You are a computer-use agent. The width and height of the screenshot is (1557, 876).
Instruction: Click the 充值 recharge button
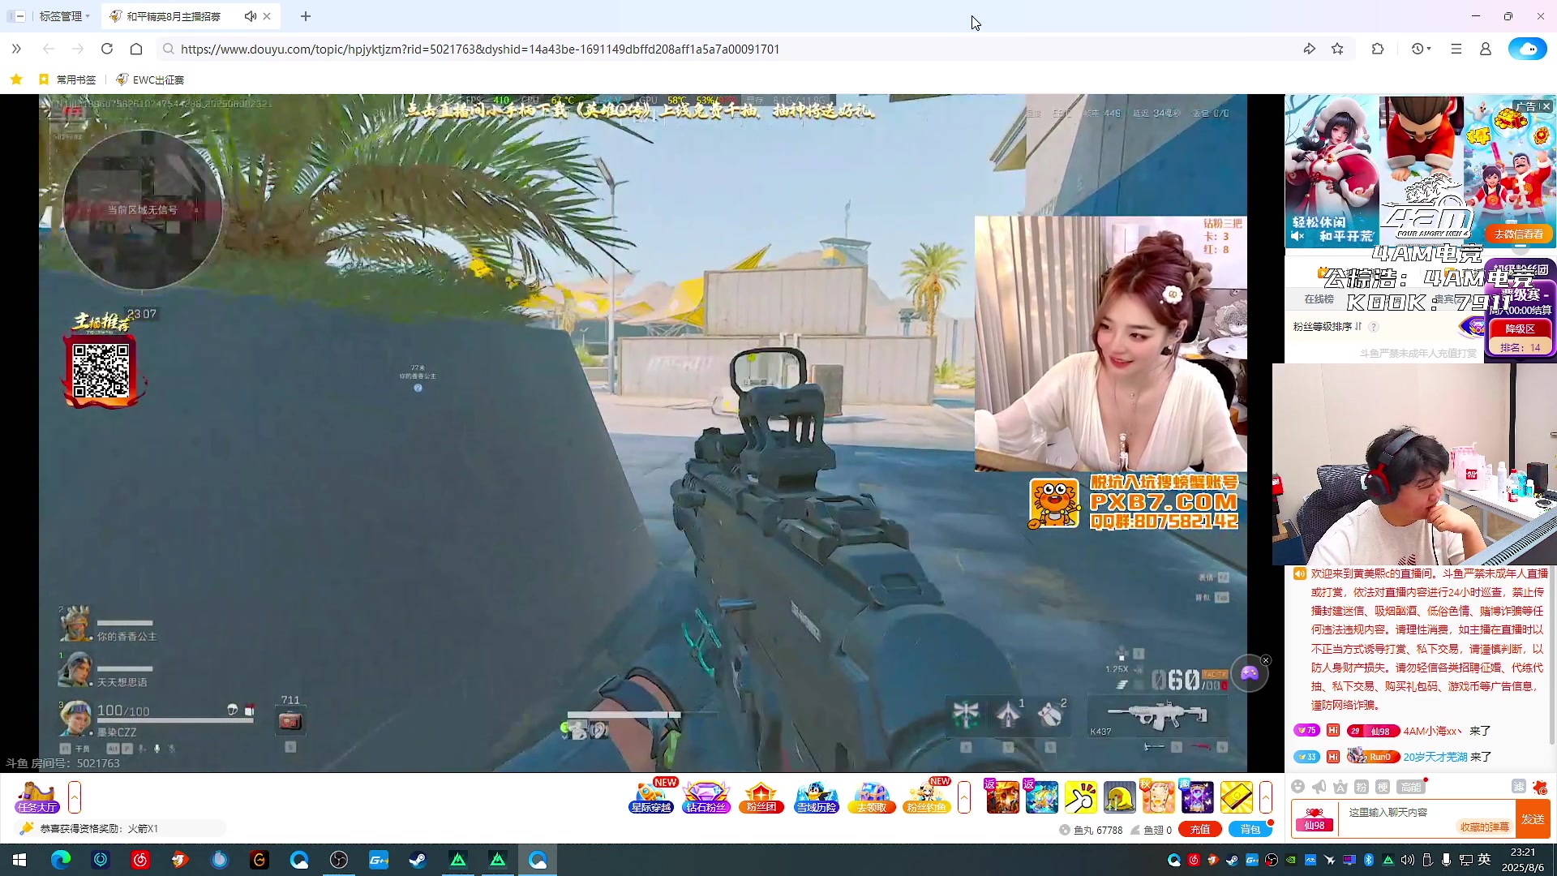coord(1199,829)
